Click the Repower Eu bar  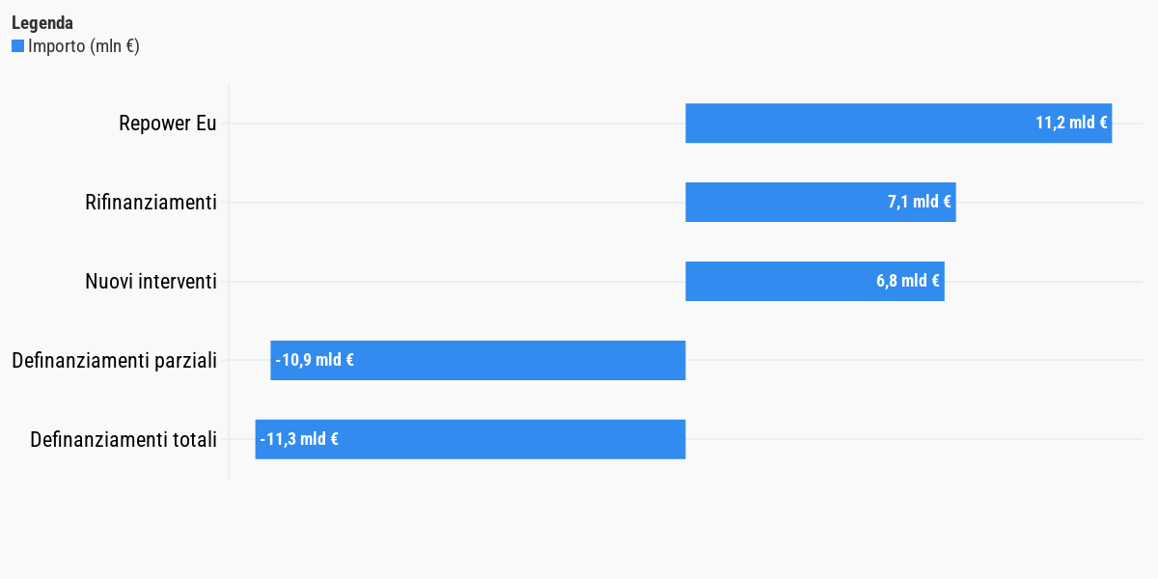tap(898, 124)
